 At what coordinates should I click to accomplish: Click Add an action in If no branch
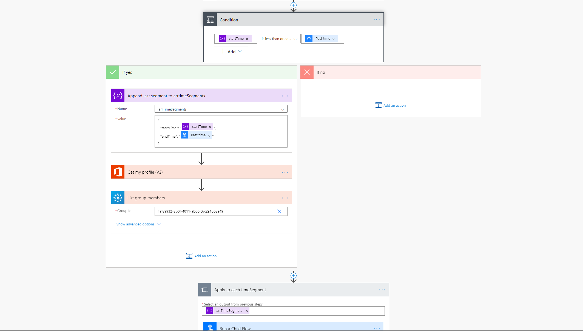[x=391, y=105]
